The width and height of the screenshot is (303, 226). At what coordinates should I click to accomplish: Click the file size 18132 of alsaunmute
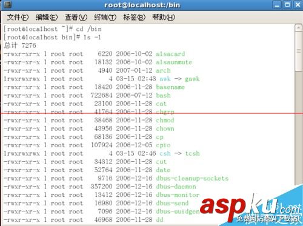(x=103, y=62)
